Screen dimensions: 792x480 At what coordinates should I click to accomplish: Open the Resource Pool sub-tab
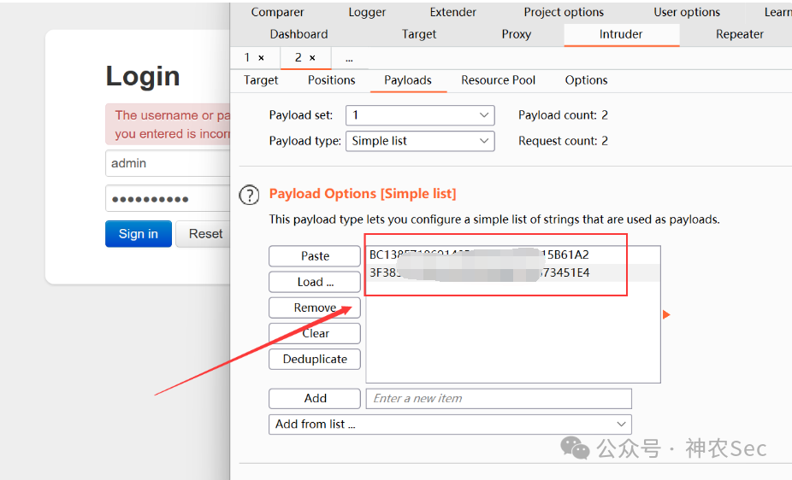[498, 80]
